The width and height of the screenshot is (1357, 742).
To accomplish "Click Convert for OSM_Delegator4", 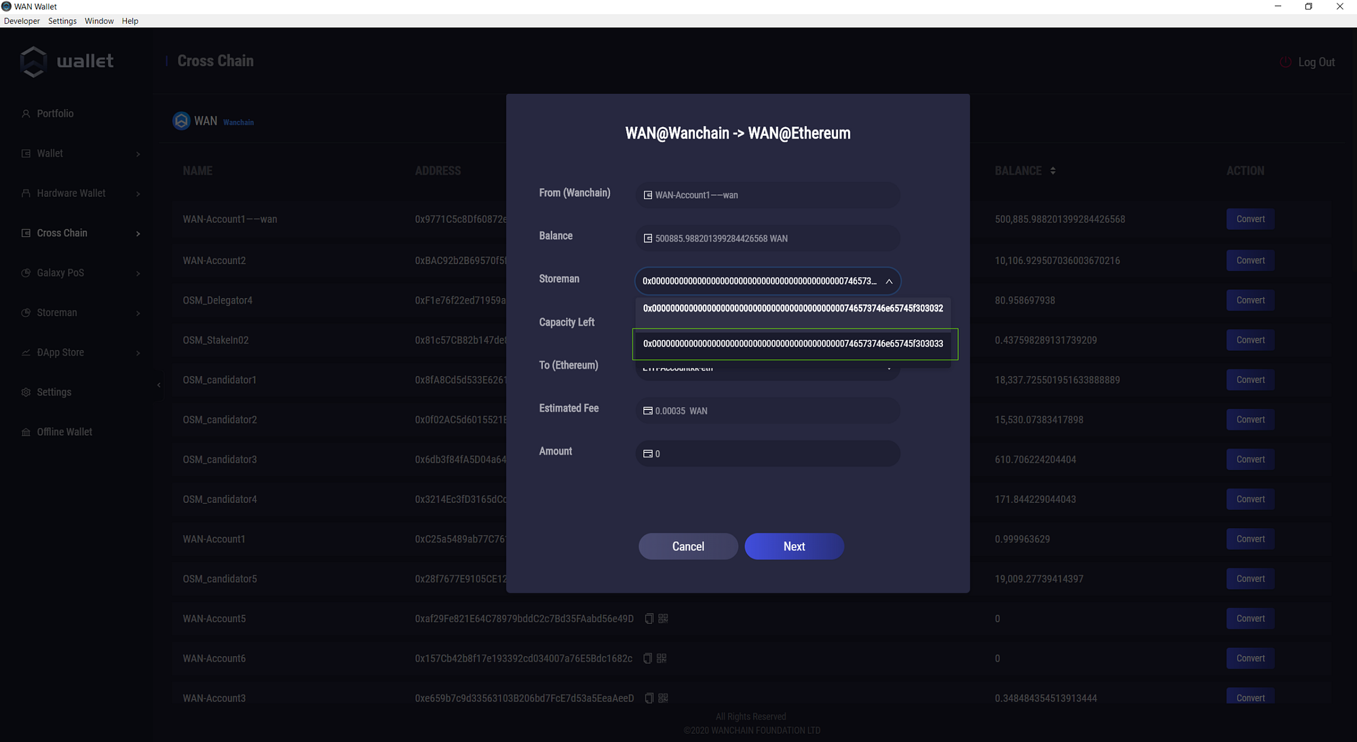I will point(1250,300).
